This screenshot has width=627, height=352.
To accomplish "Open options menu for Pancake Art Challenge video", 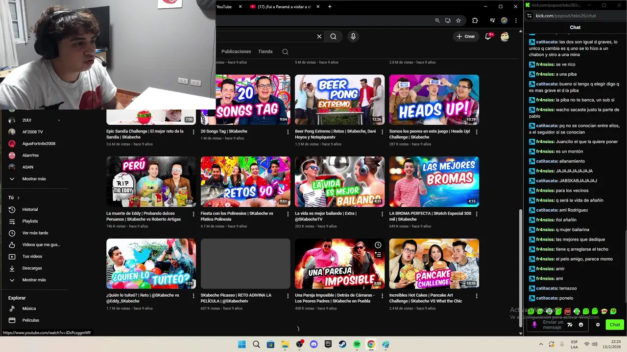I will click(x=476, y=296).
